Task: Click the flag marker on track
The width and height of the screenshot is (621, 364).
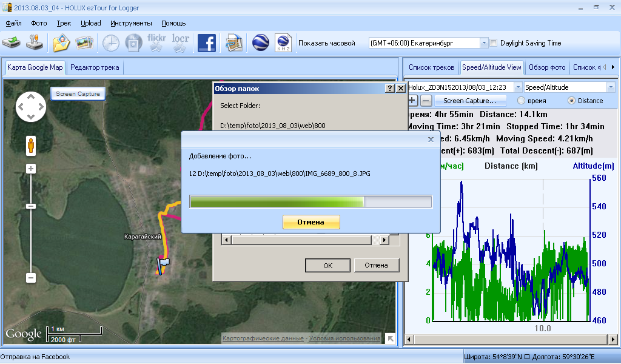Action: (162, 265)
